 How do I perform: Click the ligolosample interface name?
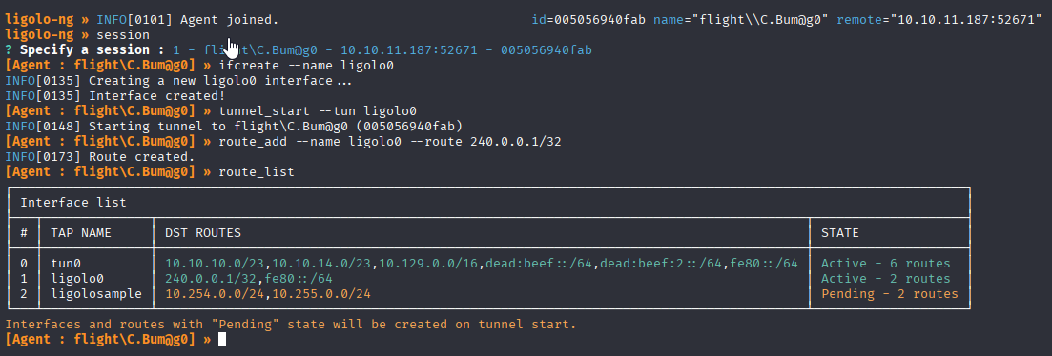click(96, 294)
